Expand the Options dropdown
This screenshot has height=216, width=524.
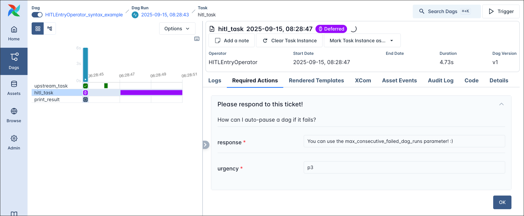pyautogui.click(x=177, y=29)
